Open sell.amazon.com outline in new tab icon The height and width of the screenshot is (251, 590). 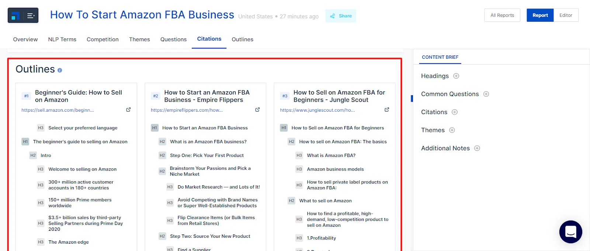tap(128, 110)
